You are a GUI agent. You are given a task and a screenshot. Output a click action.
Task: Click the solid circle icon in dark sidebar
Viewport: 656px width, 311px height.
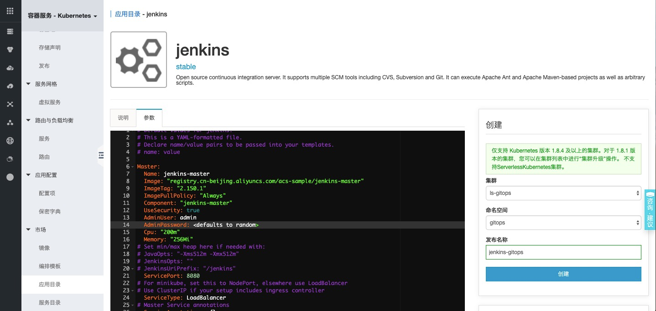click(x=10, y=177)
